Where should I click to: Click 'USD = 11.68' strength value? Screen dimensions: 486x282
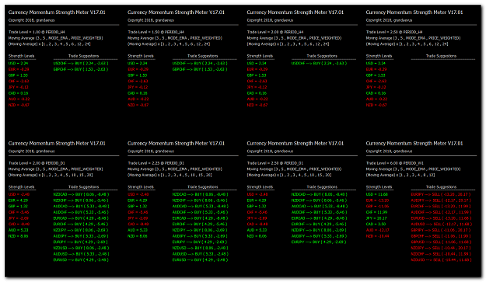pos(377,194)
